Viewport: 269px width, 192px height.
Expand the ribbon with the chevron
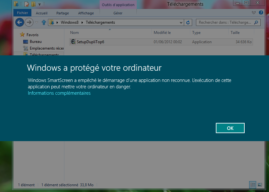254,12
